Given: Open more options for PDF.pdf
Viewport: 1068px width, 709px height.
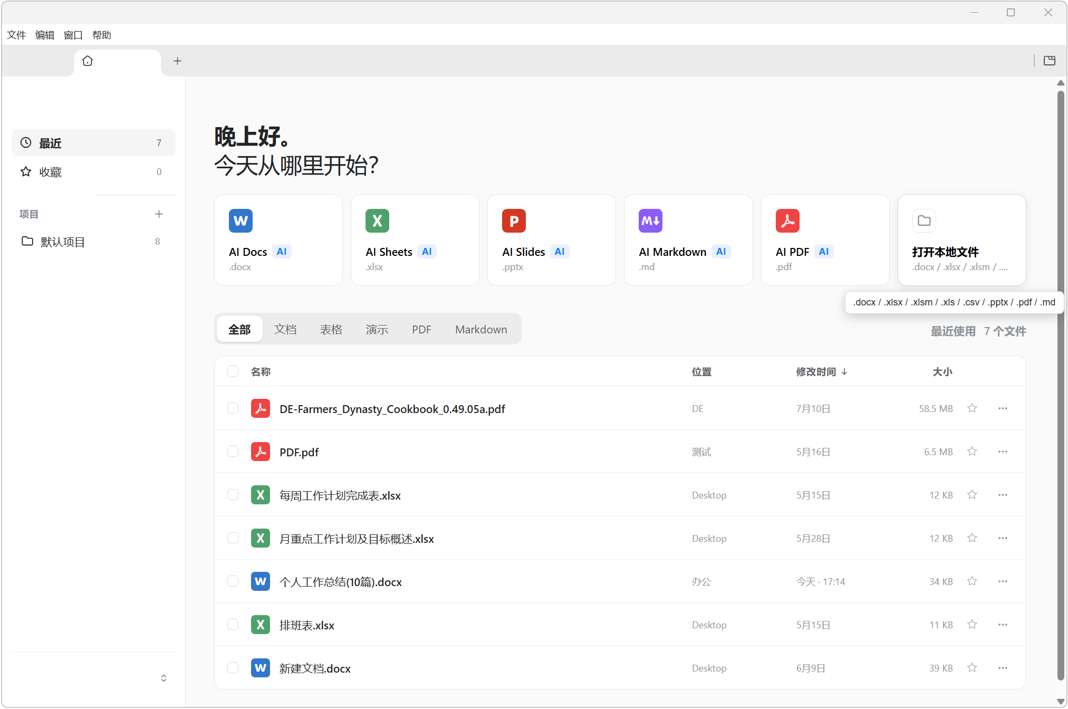Looking at the screenshot, I should [x=1003, y=452].
